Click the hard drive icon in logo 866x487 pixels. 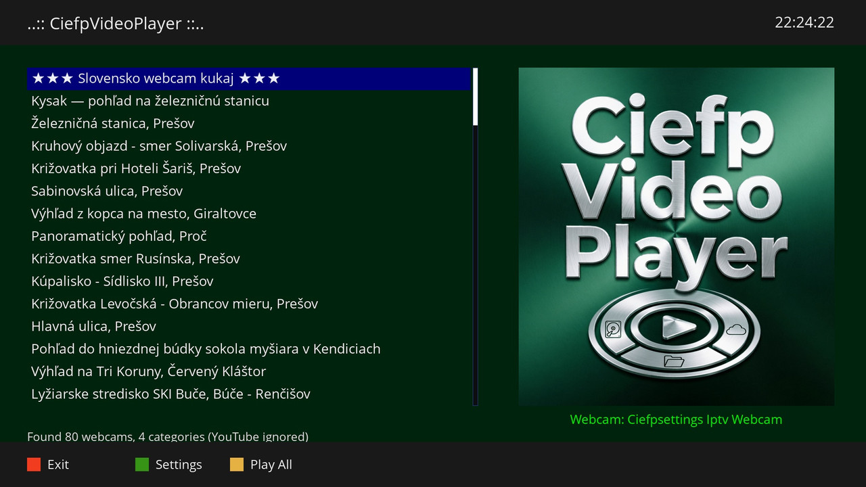613,330
